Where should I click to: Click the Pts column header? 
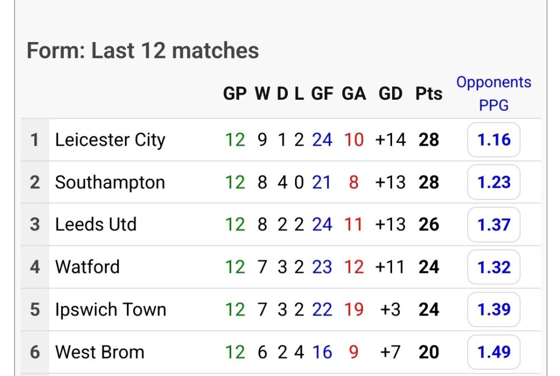[428, 94]
